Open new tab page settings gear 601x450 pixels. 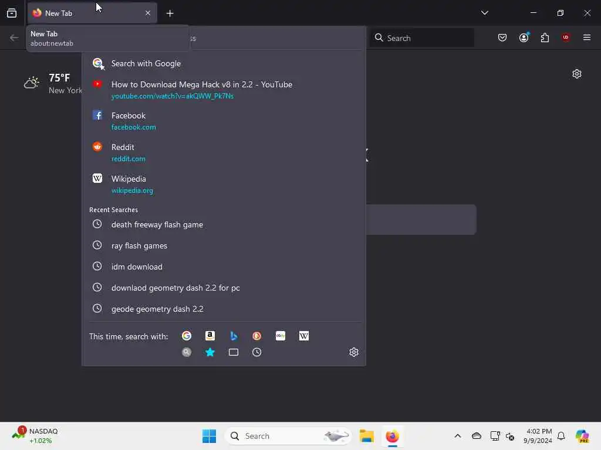coord(576,74)
